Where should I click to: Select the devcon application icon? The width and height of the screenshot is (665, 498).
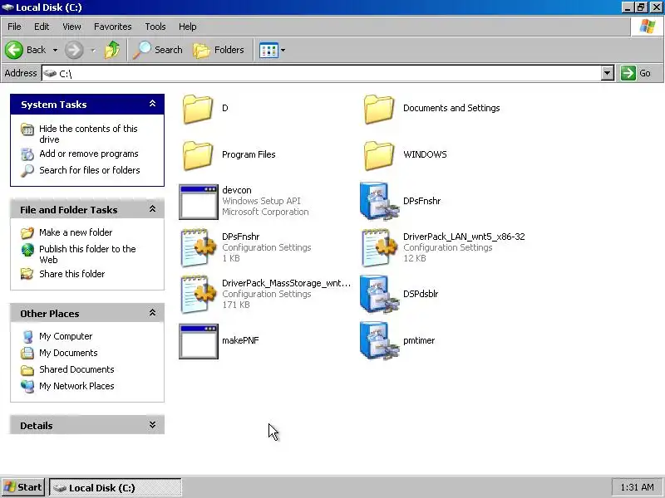point(199,202)
